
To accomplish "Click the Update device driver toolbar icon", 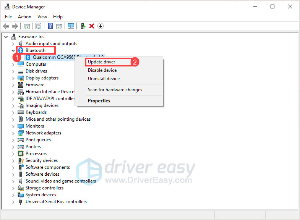I will tap(83, 26).
